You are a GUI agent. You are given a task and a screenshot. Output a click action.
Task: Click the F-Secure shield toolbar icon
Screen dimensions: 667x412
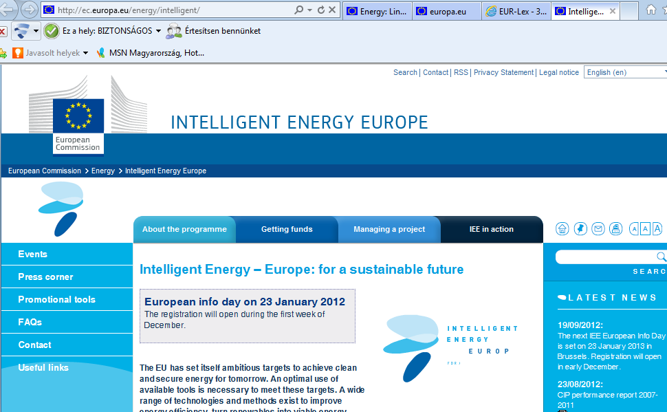point(22,31)
